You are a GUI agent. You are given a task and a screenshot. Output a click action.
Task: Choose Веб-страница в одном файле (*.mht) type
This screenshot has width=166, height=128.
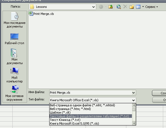pyautogui.click(x=91, y=105)
